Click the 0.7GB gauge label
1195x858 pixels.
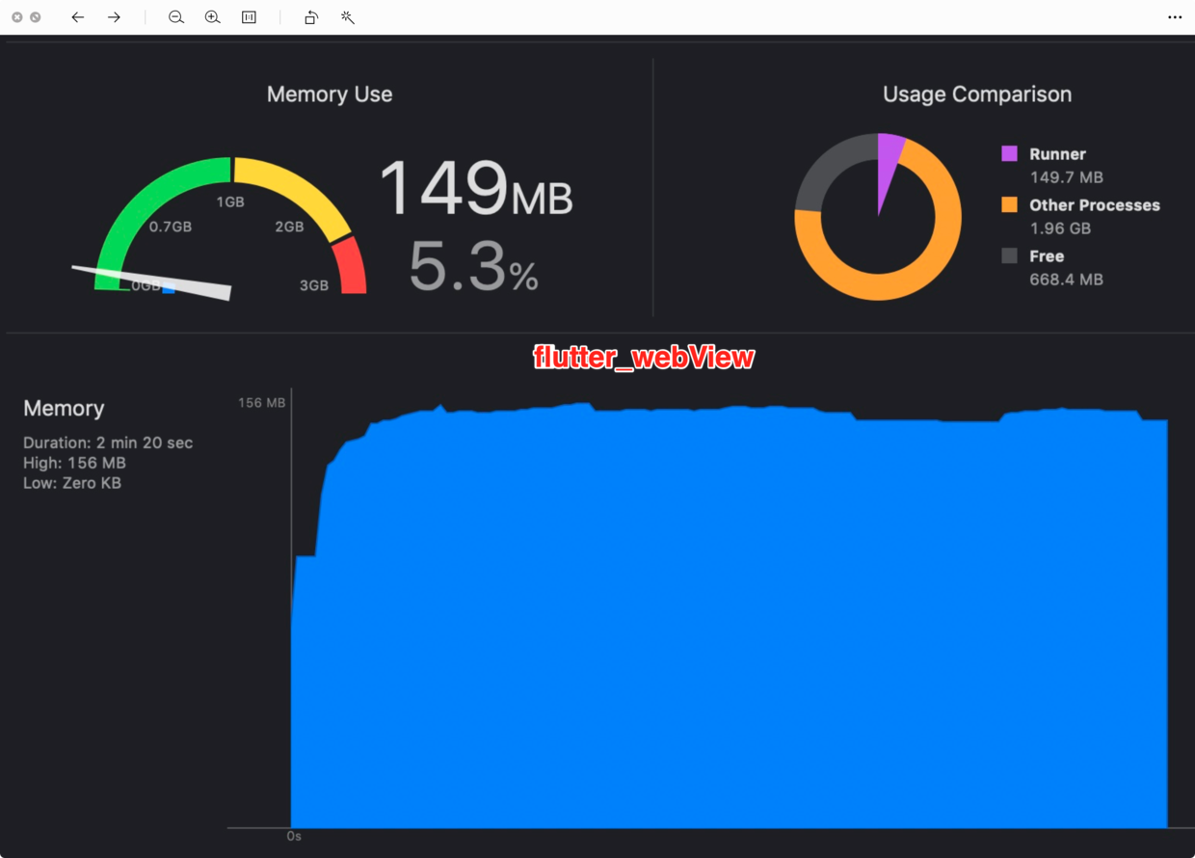[x=171, y=228]
